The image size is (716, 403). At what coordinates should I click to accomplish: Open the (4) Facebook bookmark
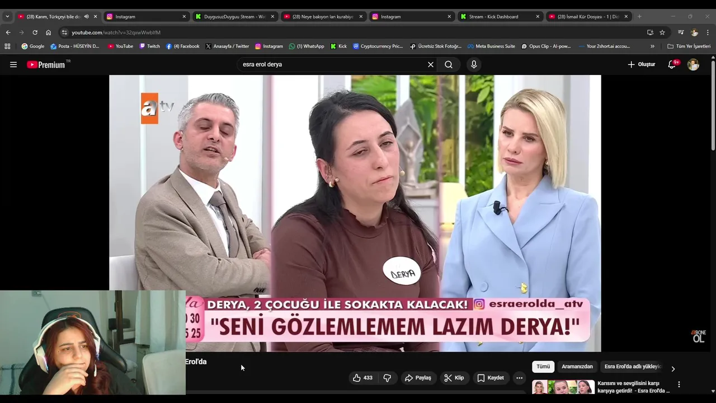(x=183, y=46)
